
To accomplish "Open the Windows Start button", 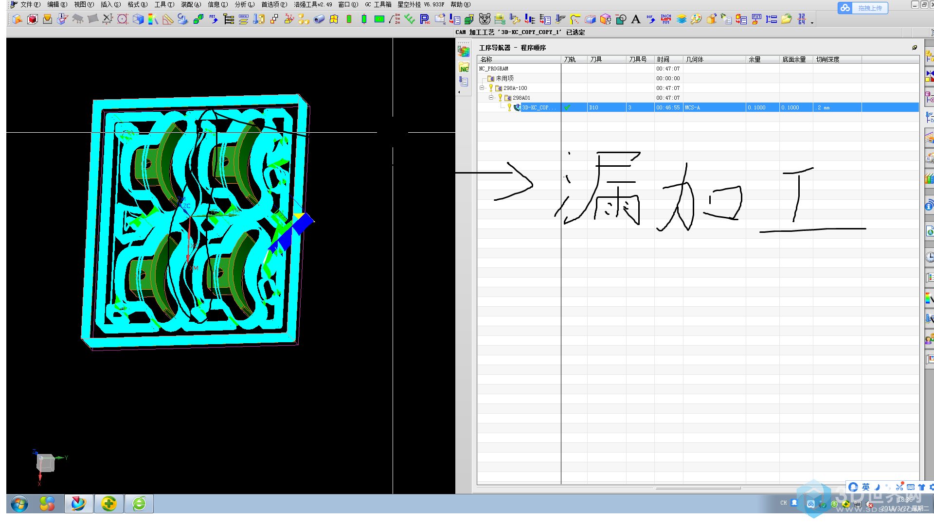I will coord(19,504).
